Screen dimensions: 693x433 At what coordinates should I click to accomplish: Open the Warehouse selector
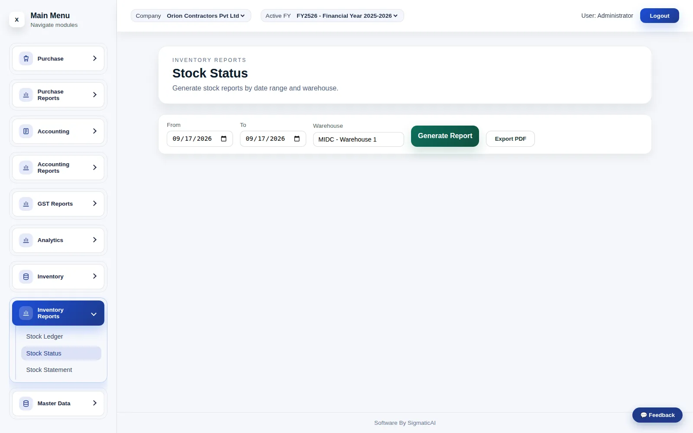click(x=359, y=139)
